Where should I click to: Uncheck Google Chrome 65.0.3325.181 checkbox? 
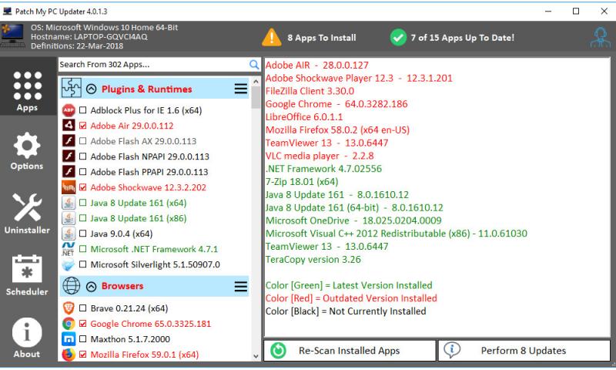point(83,324)
